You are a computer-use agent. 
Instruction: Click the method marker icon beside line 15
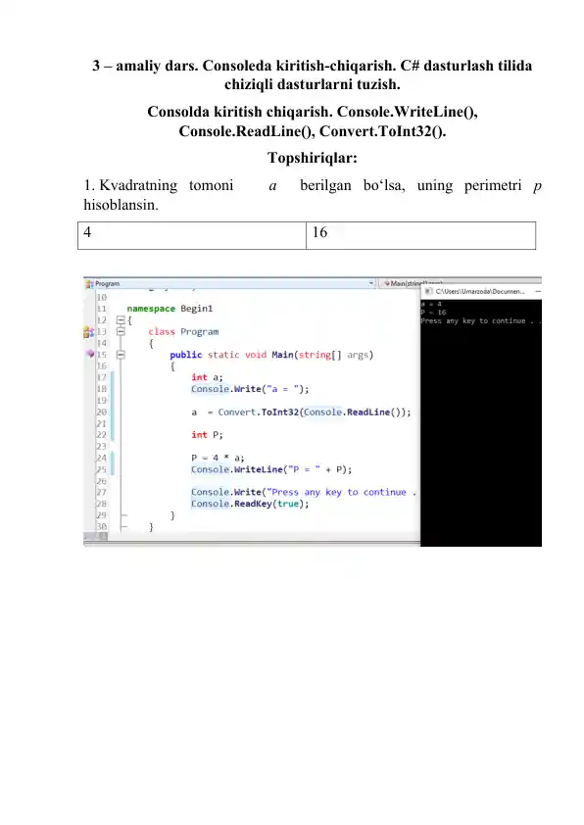click(90, 354)
